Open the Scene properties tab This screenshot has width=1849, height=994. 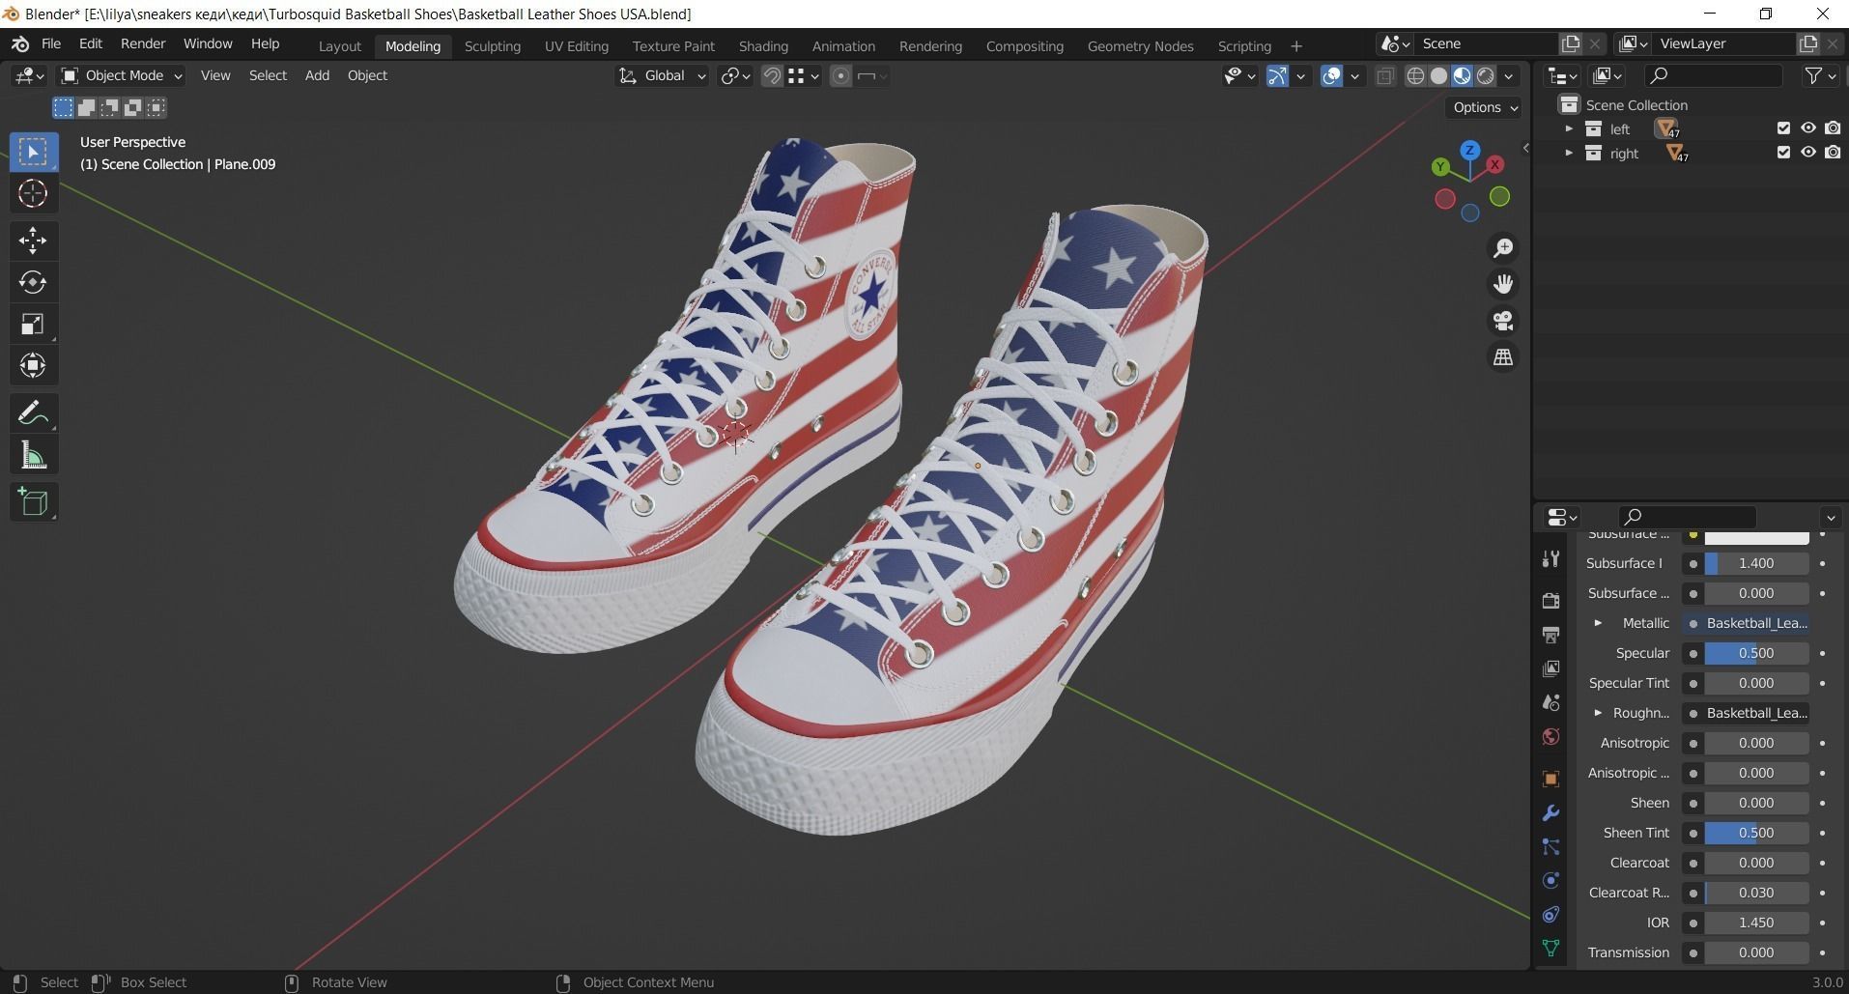[1550, 702]
